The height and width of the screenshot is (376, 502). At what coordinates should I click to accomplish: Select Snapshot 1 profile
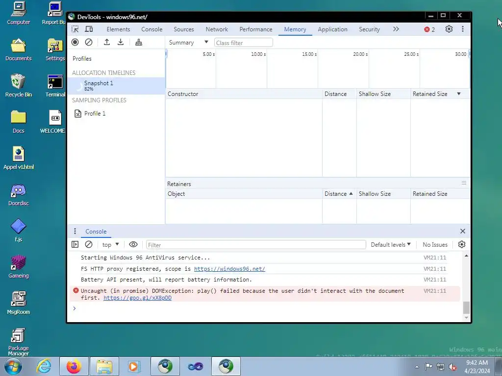pos(116,86)
